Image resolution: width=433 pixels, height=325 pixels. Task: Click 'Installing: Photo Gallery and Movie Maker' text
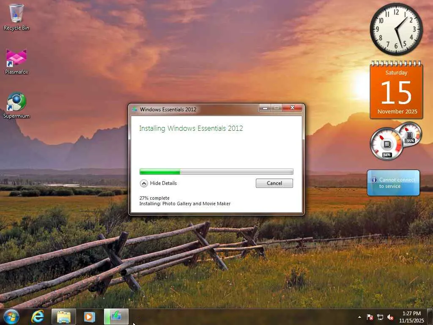[x=185, y=204]
